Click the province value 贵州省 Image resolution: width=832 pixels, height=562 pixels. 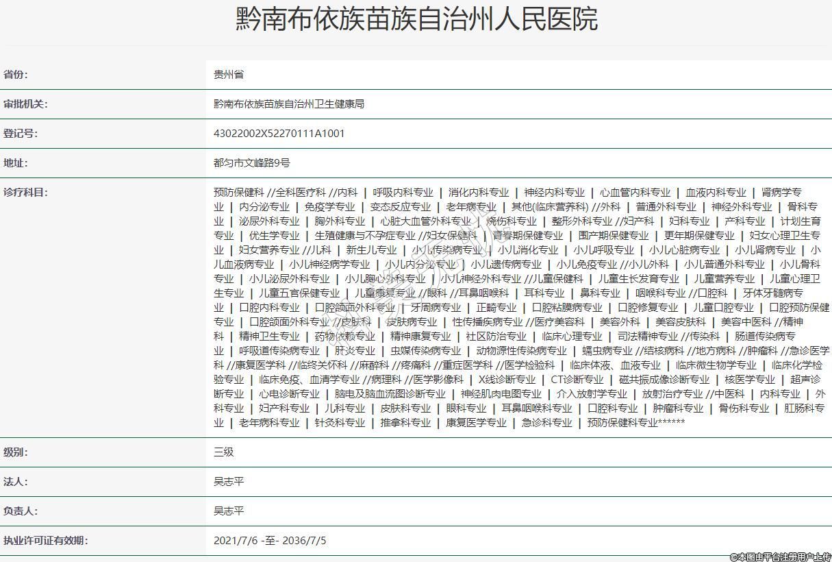[x=229, y=75]
